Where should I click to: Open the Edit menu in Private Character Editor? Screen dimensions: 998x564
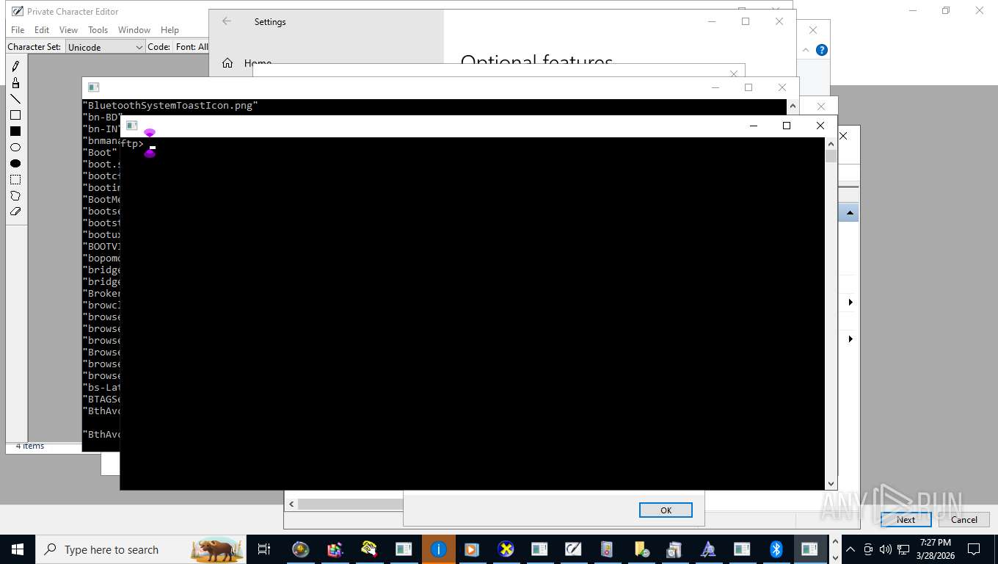pyautogui.click(x=42, y=30)
